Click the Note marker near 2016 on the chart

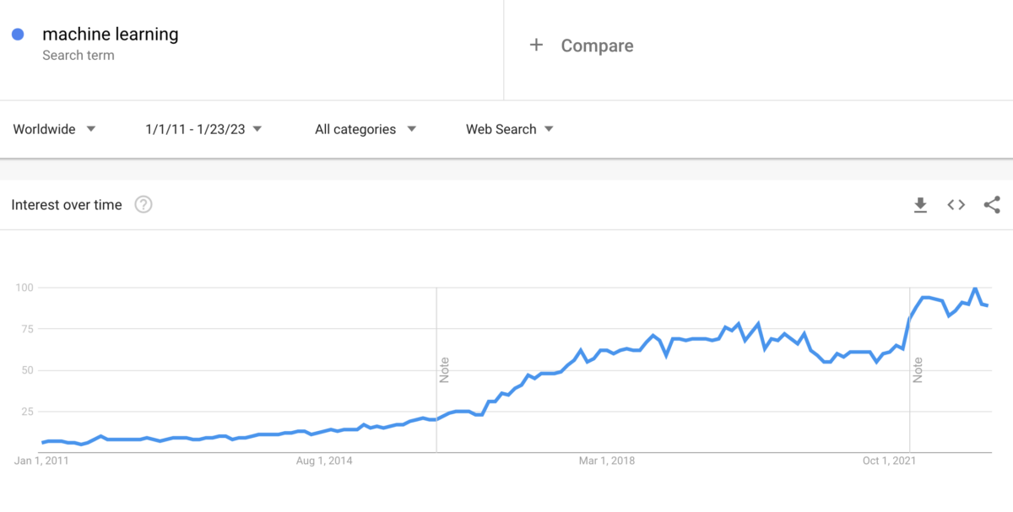point(445,371)
